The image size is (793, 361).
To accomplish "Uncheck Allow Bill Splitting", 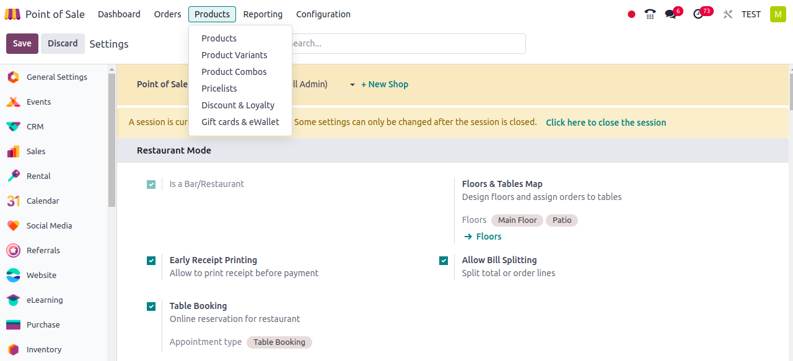I will pos(444,261).
